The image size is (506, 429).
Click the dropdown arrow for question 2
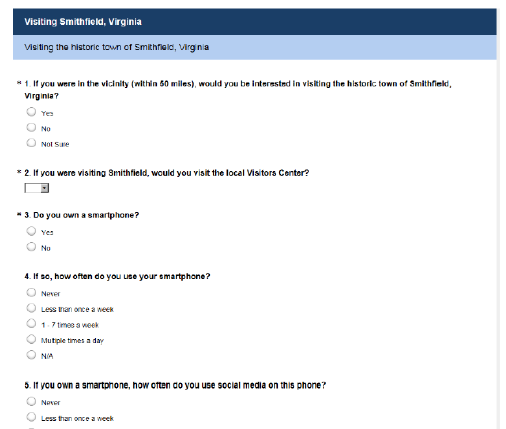[x=45, y=188]
